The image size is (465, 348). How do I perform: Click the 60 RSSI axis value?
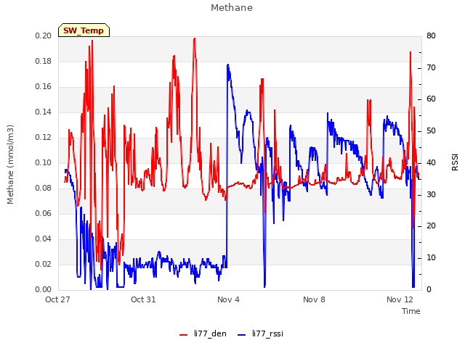[431, 99]
